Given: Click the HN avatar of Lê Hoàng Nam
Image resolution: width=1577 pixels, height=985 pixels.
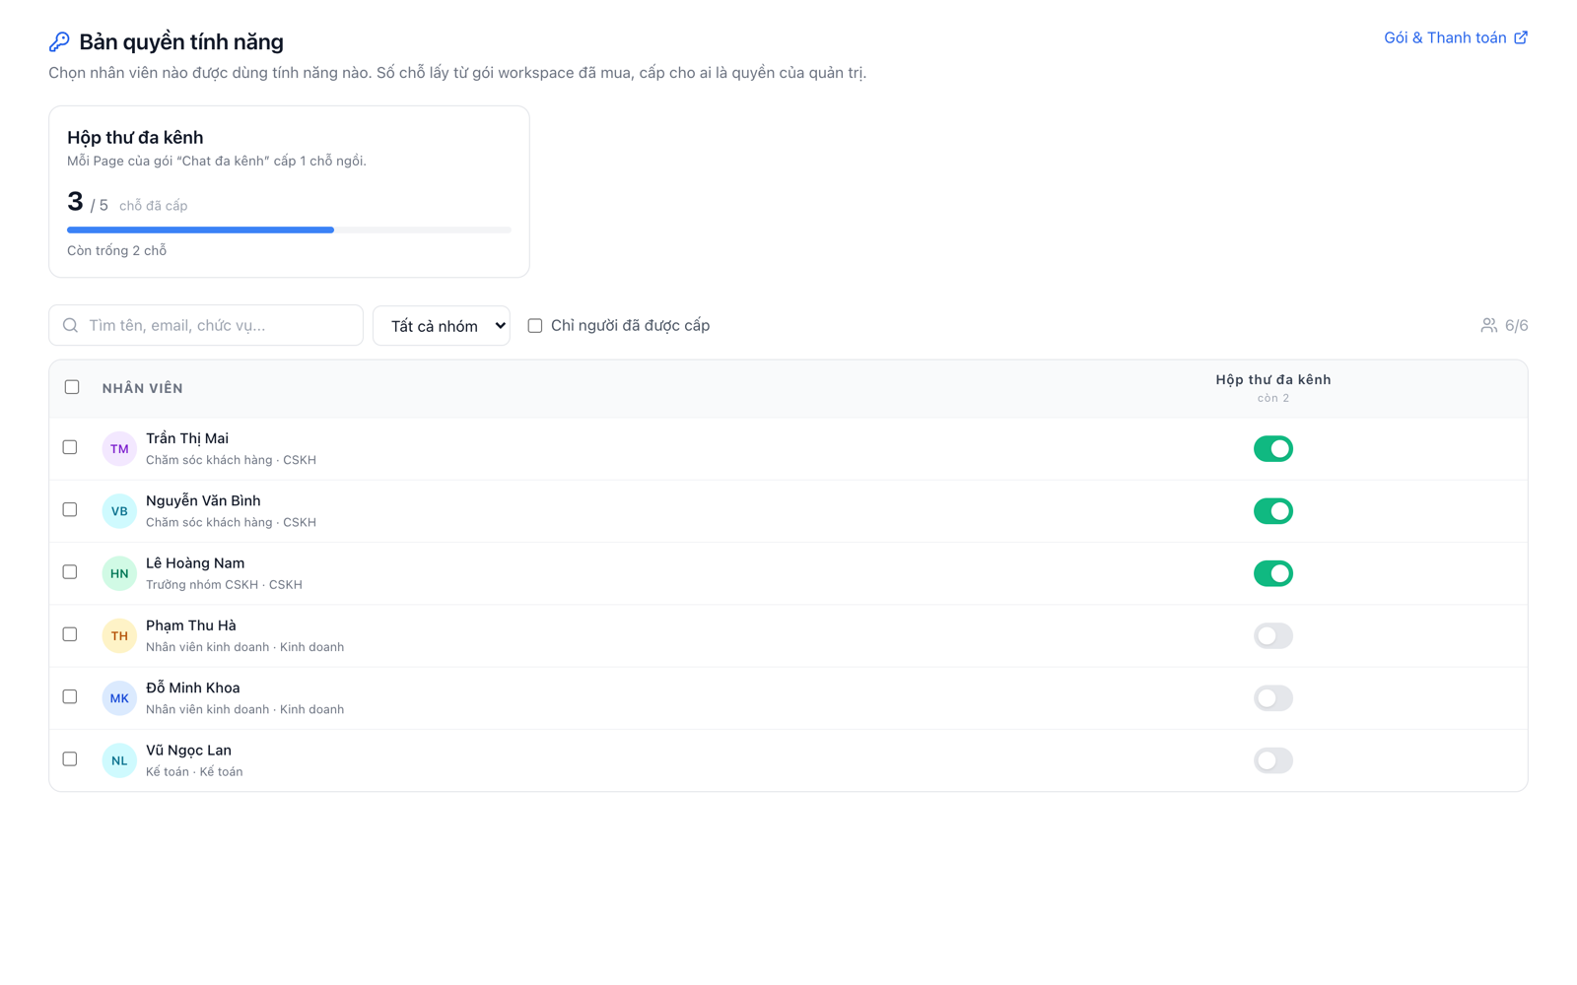Looking at the screenshot, I should (x=119, y=573).
